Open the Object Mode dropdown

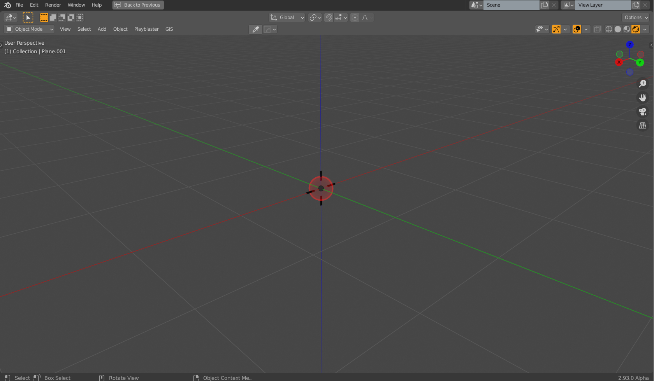pyautogui.click(x=29, y=29)
